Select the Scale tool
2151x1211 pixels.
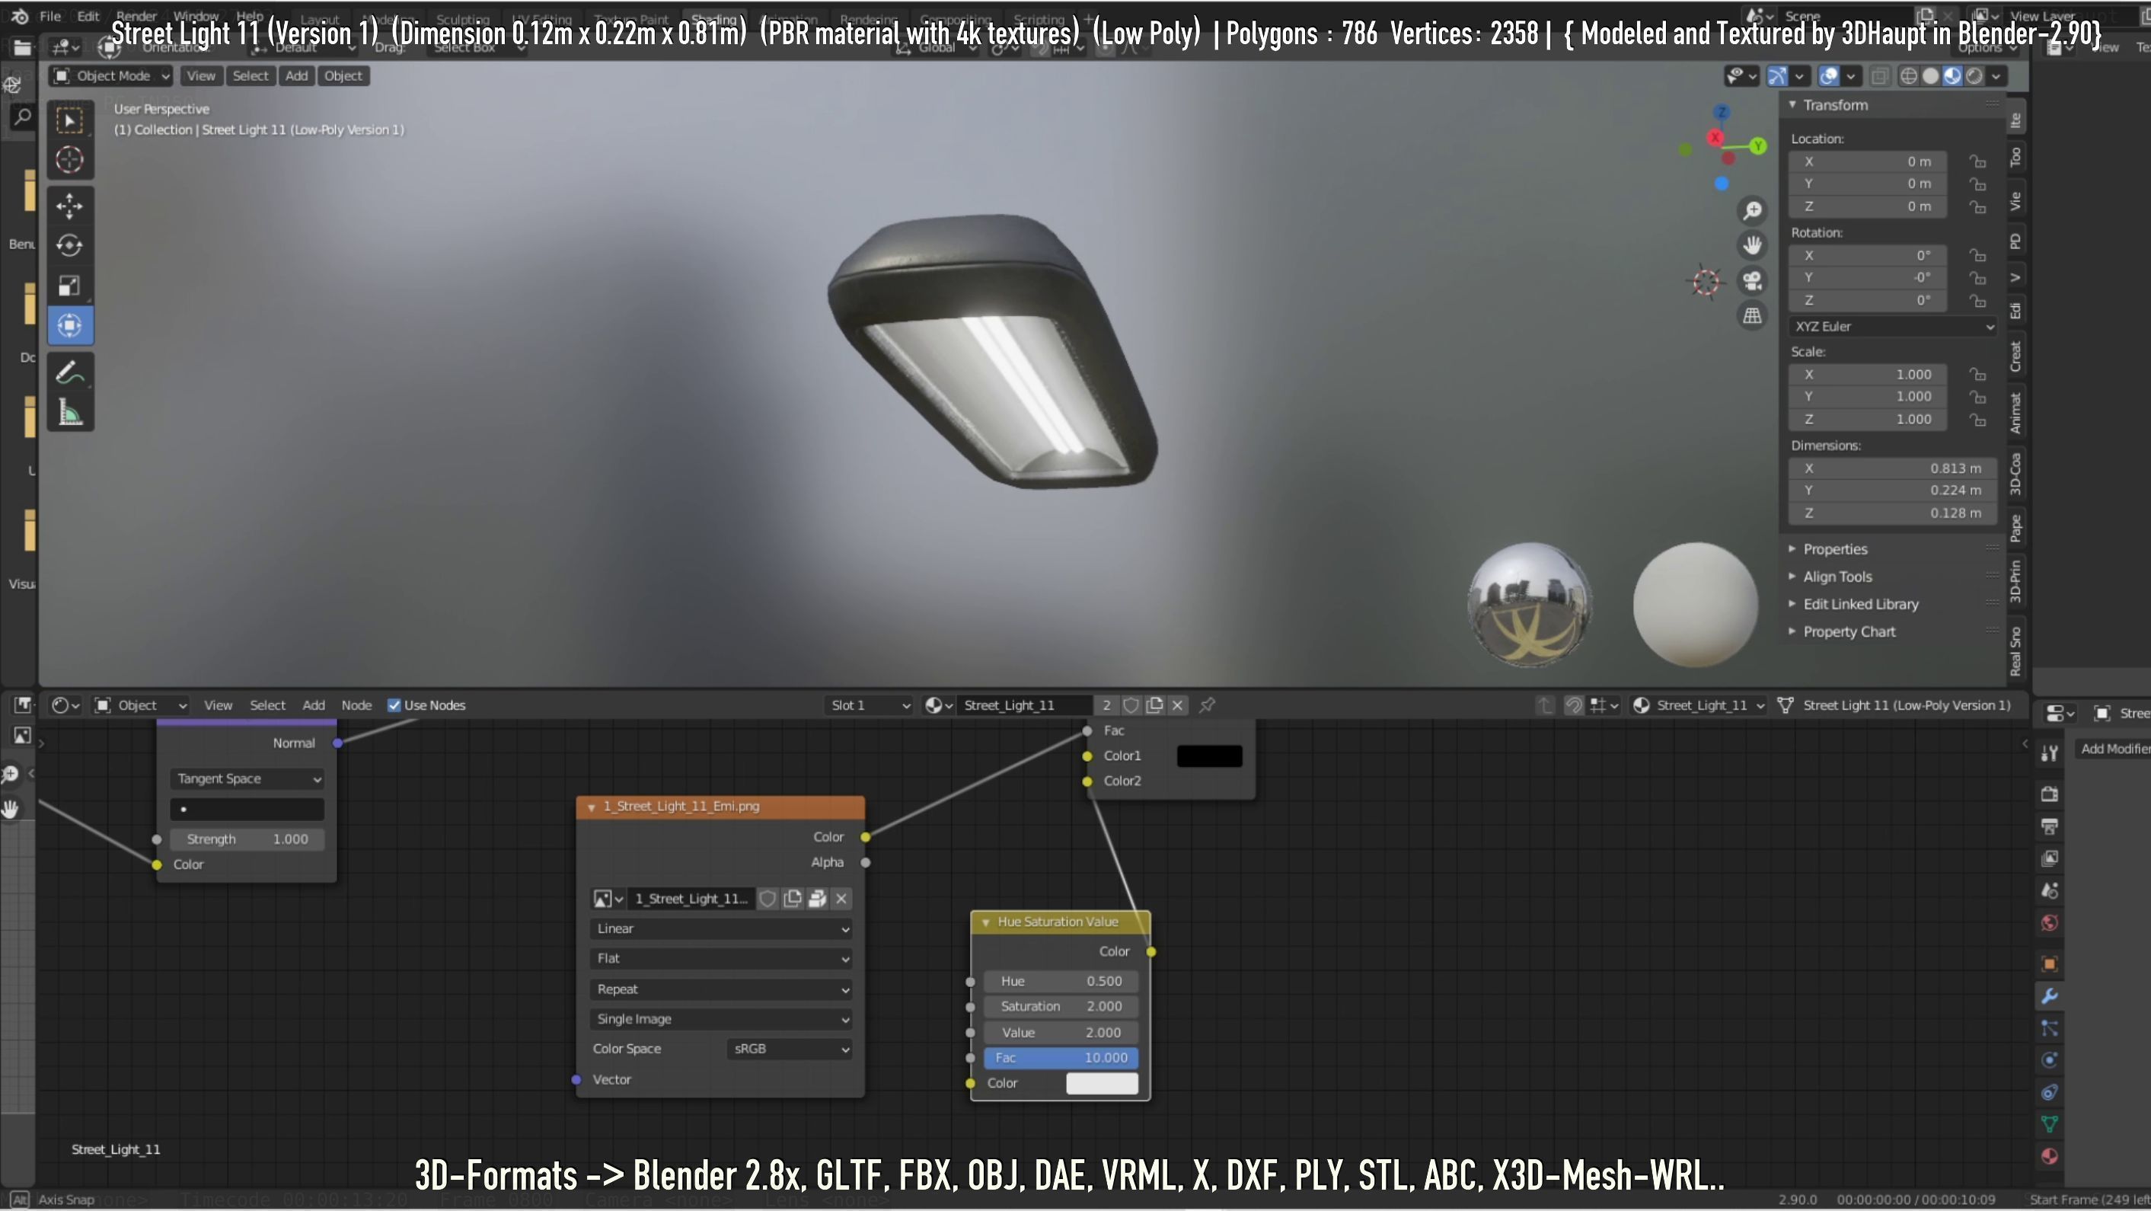69,286
